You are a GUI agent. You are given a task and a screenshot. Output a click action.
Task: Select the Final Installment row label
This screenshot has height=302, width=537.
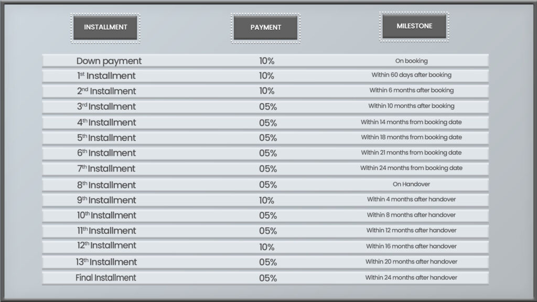[x=106, y=278]
